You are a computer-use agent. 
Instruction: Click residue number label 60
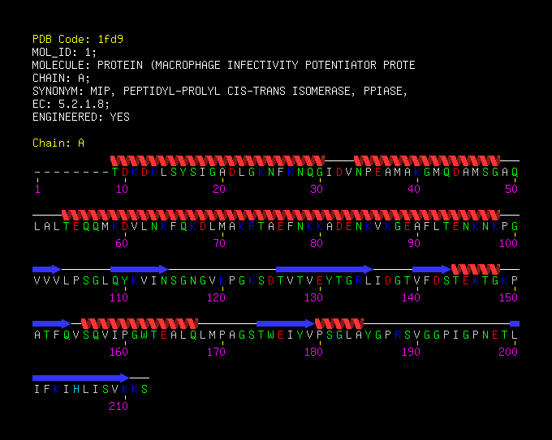(122, 243)
